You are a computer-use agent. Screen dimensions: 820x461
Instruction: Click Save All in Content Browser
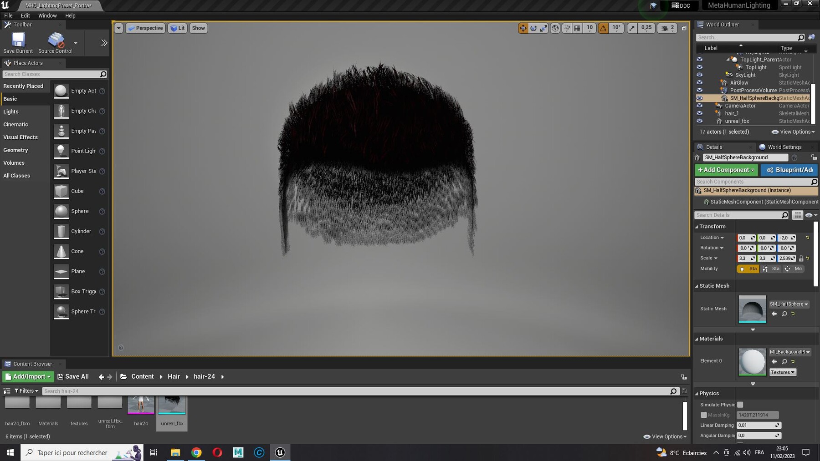73,377
